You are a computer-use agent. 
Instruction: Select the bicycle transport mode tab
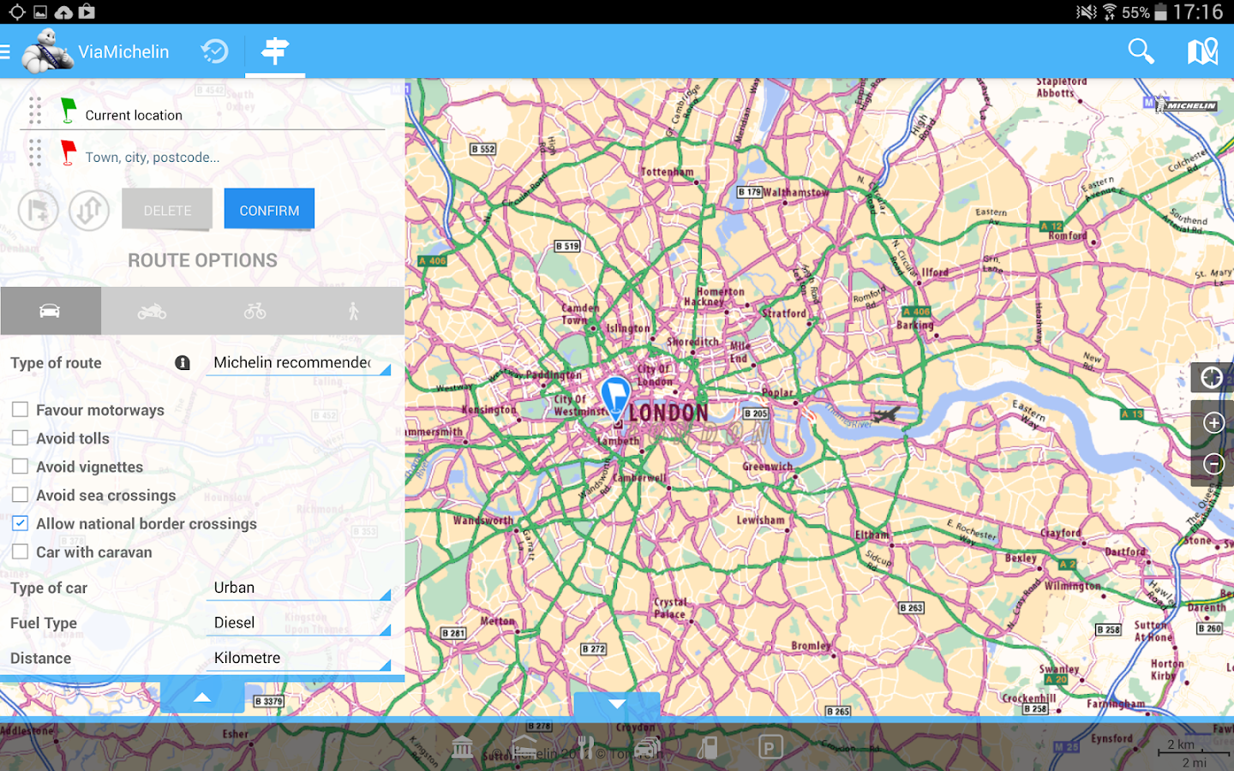pyautogui.click(x=255, y=311)
